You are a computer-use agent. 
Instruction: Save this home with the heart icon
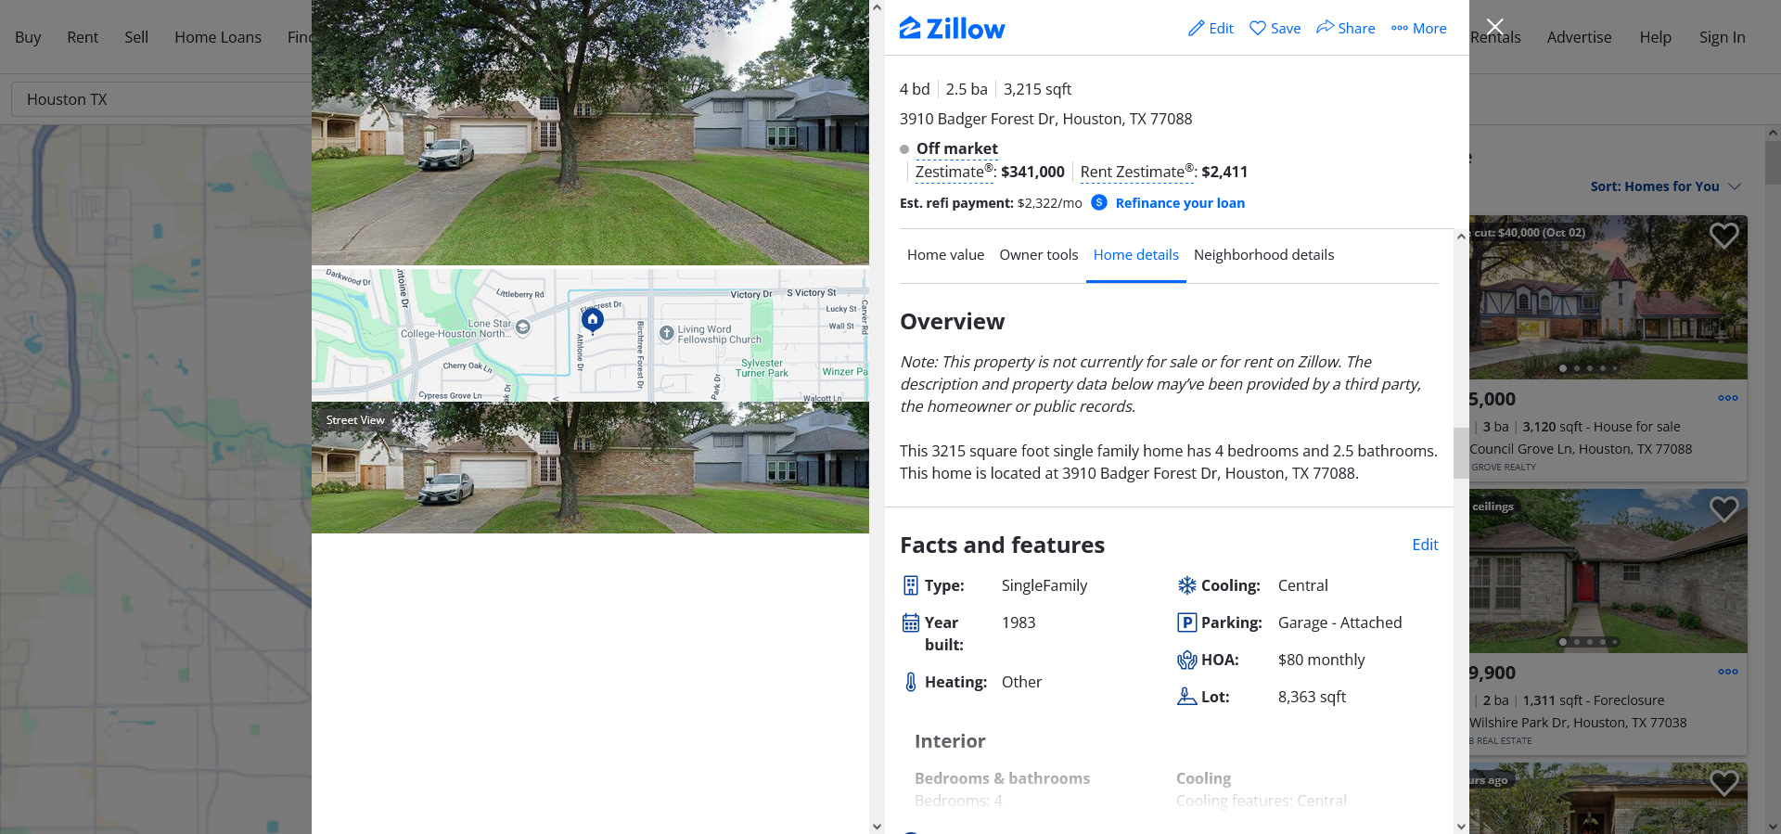click(1258, 29)
